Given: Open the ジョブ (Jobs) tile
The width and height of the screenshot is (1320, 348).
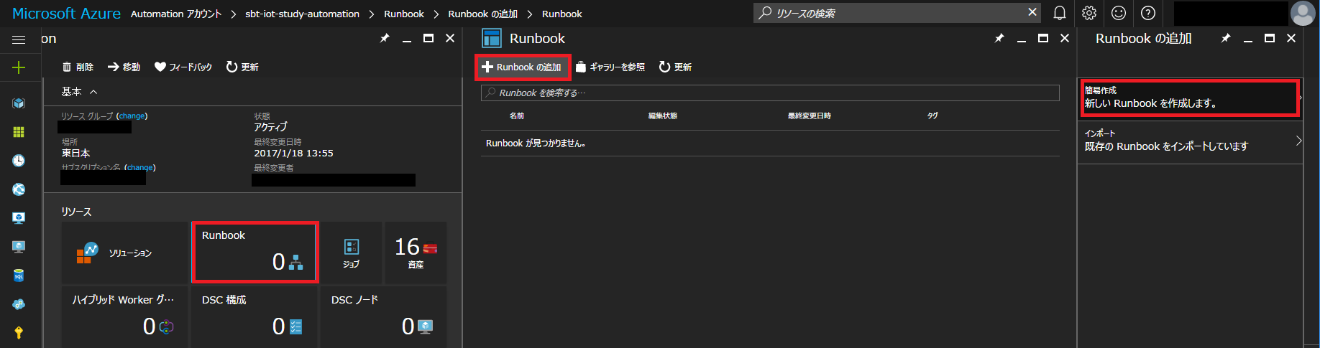Looking at the screenshot, I should (x=351, y=253).
